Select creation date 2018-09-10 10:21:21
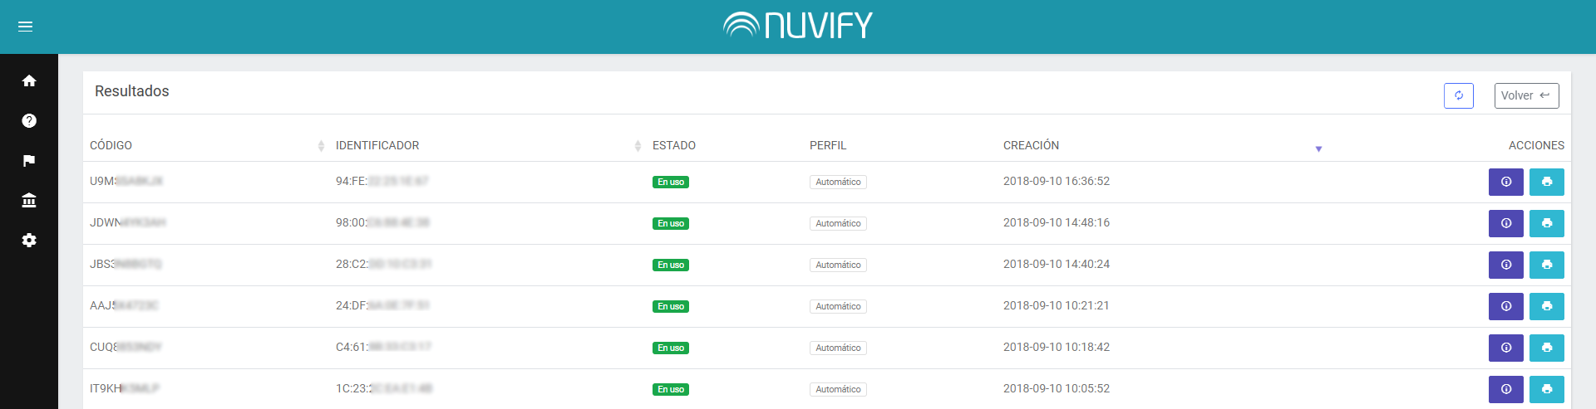 [1057, 305]
